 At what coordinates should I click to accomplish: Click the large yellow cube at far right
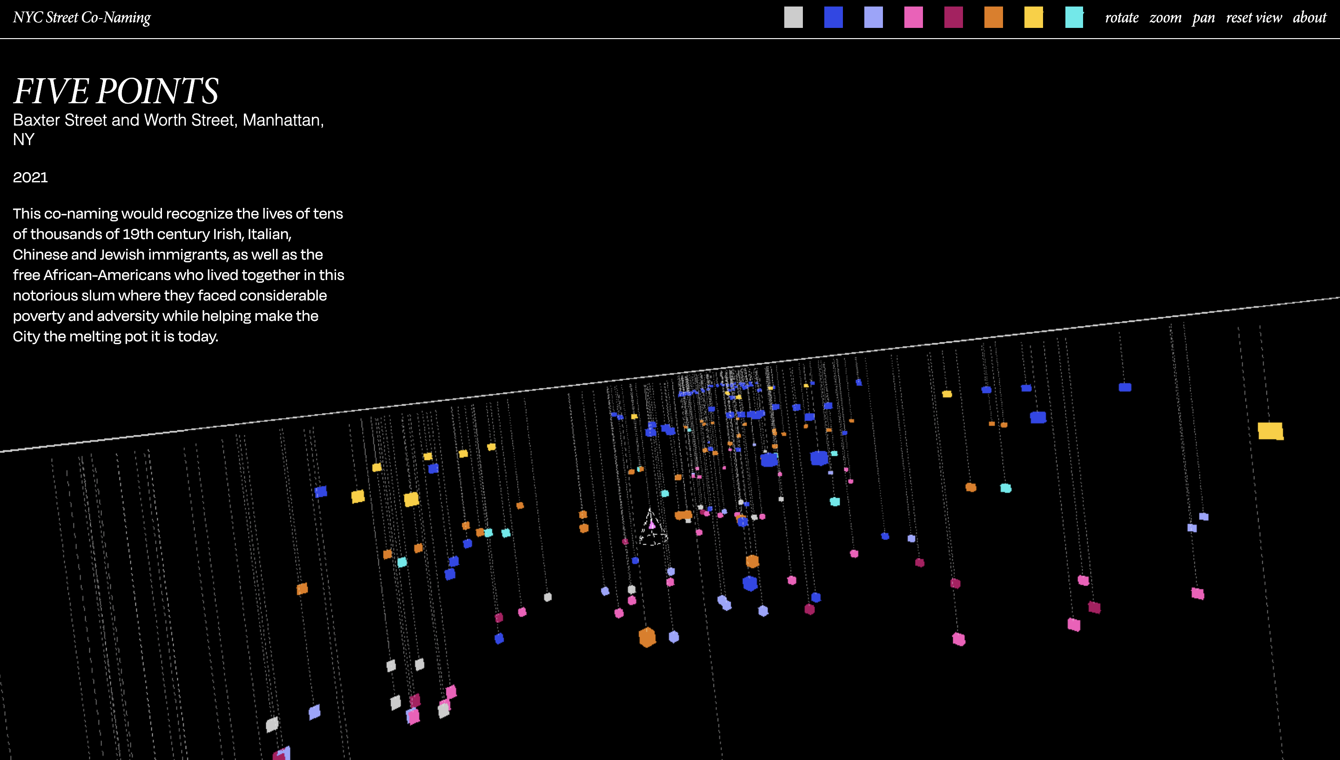point(1270,431)
